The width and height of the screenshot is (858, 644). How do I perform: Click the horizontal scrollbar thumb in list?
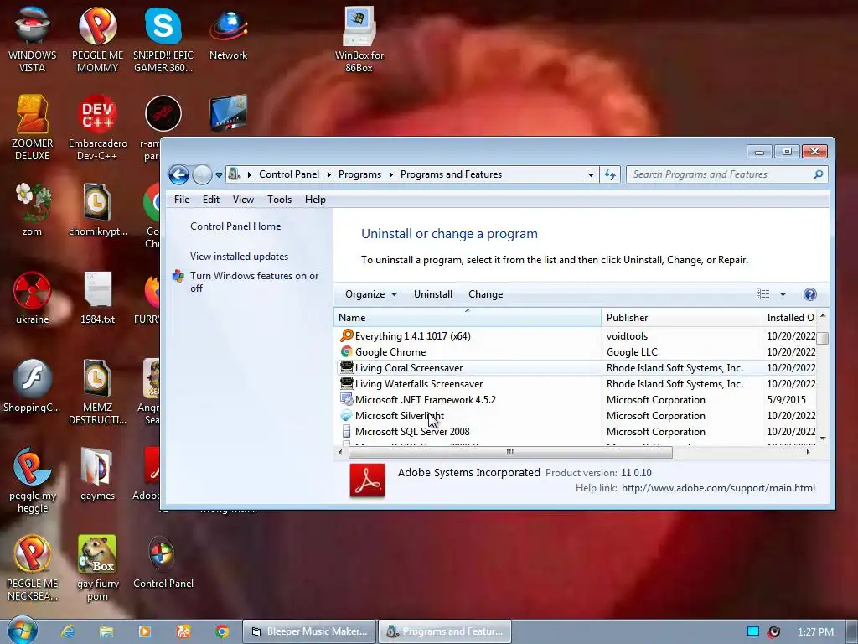pos(510,452)
